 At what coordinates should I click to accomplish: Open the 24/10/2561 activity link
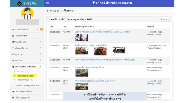pos(95,81)
